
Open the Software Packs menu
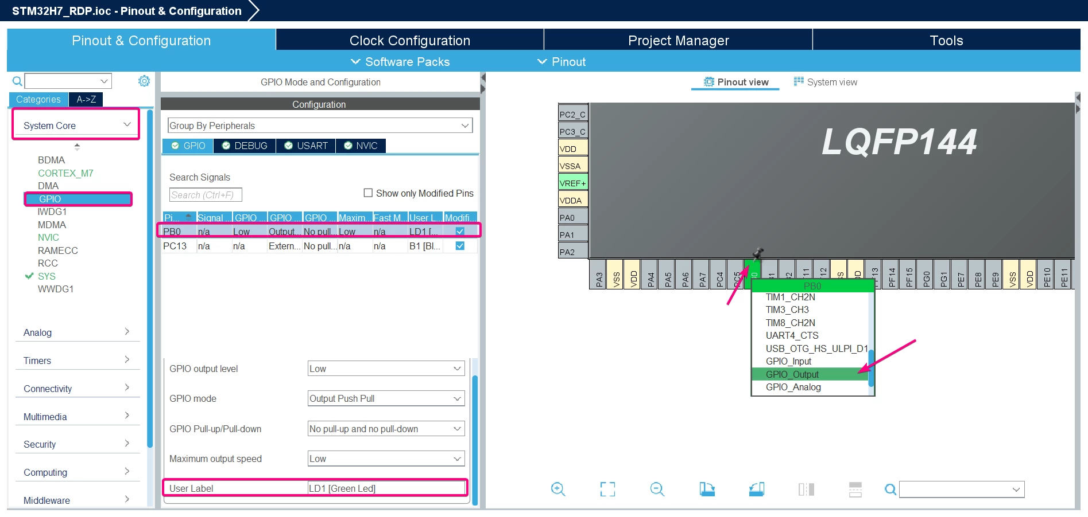point(400,62)
